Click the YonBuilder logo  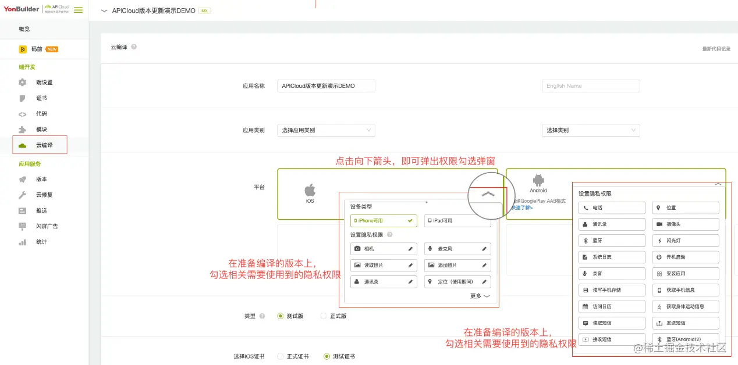pyautogui.click(x=22, y=9)
